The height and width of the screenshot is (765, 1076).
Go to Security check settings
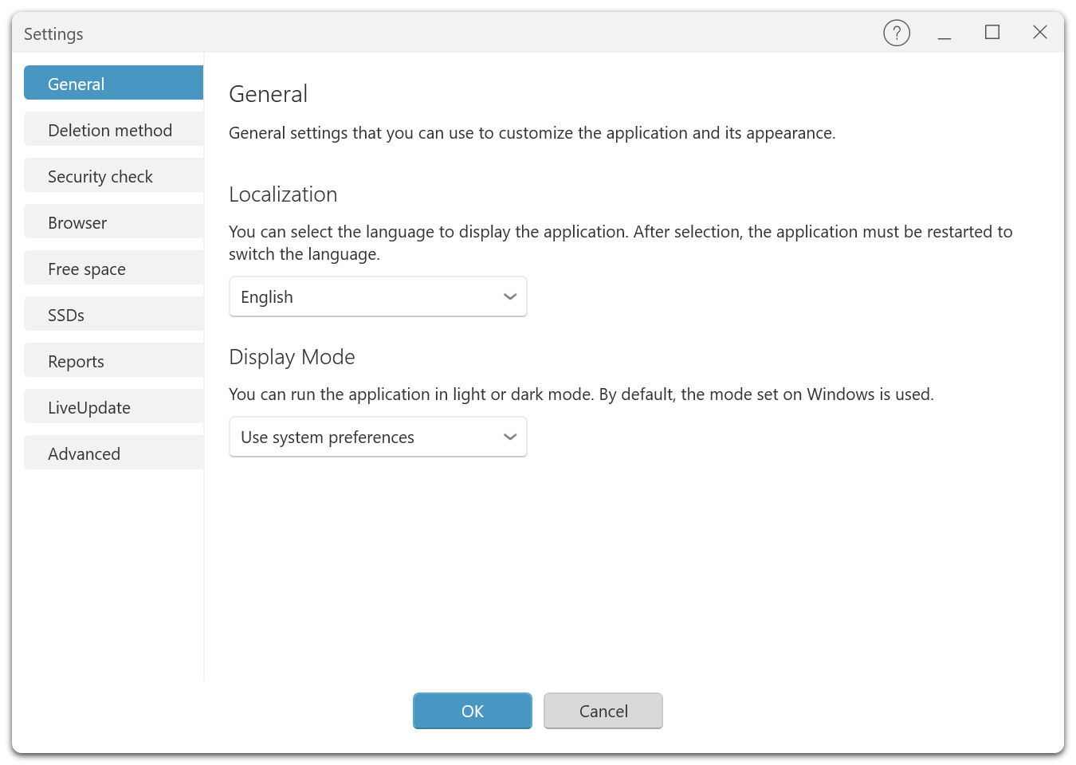(113, 176)
